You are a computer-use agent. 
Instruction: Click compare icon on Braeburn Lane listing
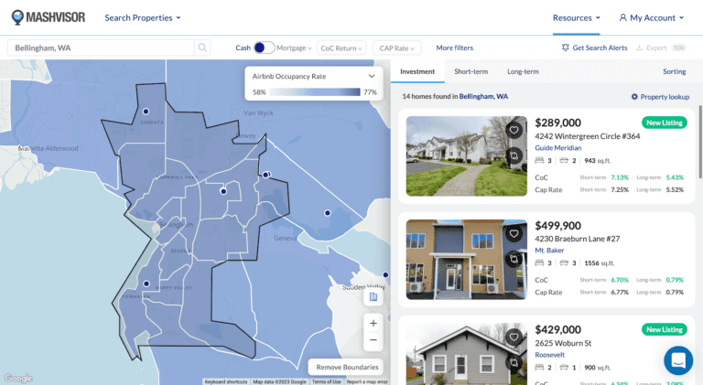tap(514, 259)
